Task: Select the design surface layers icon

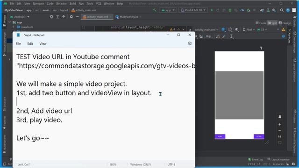Action: tap(223, 29)
